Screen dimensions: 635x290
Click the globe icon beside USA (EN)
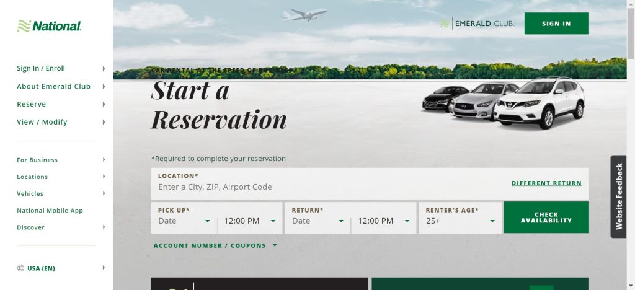[x=21, y=268]
